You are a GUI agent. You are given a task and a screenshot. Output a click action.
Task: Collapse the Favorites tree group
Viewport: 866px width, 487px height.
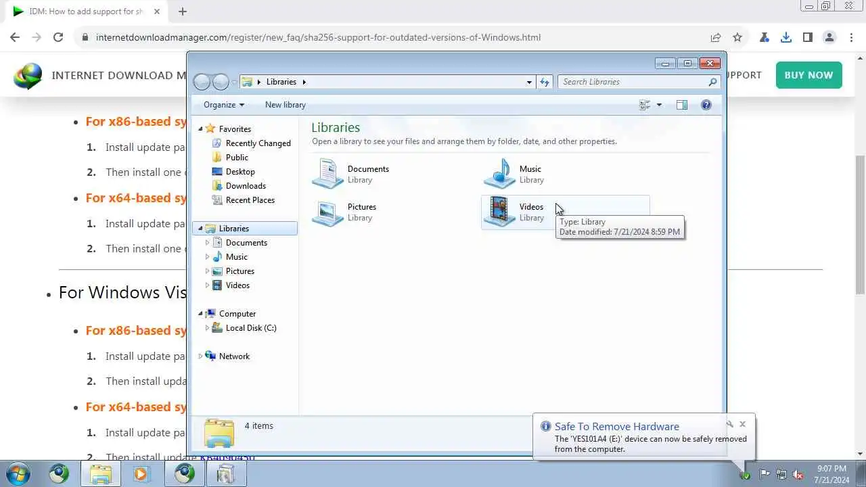click(x=200, y=129)
